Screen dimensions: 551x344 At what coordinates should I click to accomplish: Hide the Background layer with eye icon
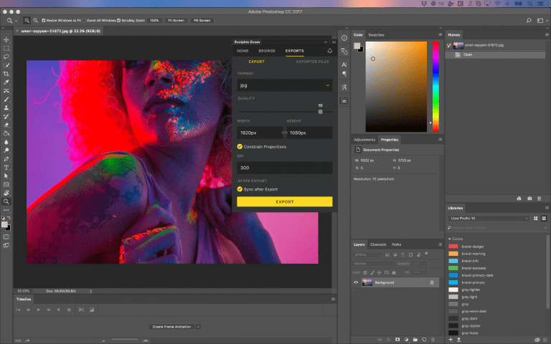click(x=356, y=282)
